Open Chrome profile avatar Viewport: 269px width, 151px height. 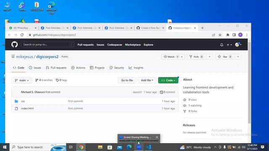pos(240,35)
